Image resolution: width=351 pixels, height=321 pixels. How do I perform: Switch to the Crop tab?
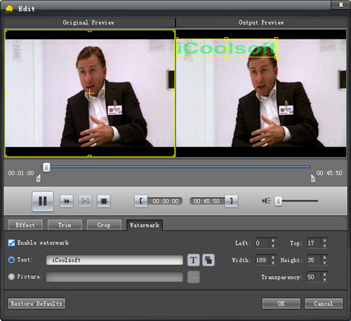tap(104, 225)
